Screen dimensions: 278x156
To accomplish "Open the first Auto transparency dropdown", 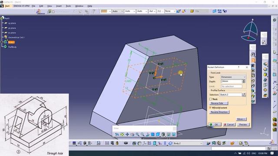I will click(x=118, y=11).
